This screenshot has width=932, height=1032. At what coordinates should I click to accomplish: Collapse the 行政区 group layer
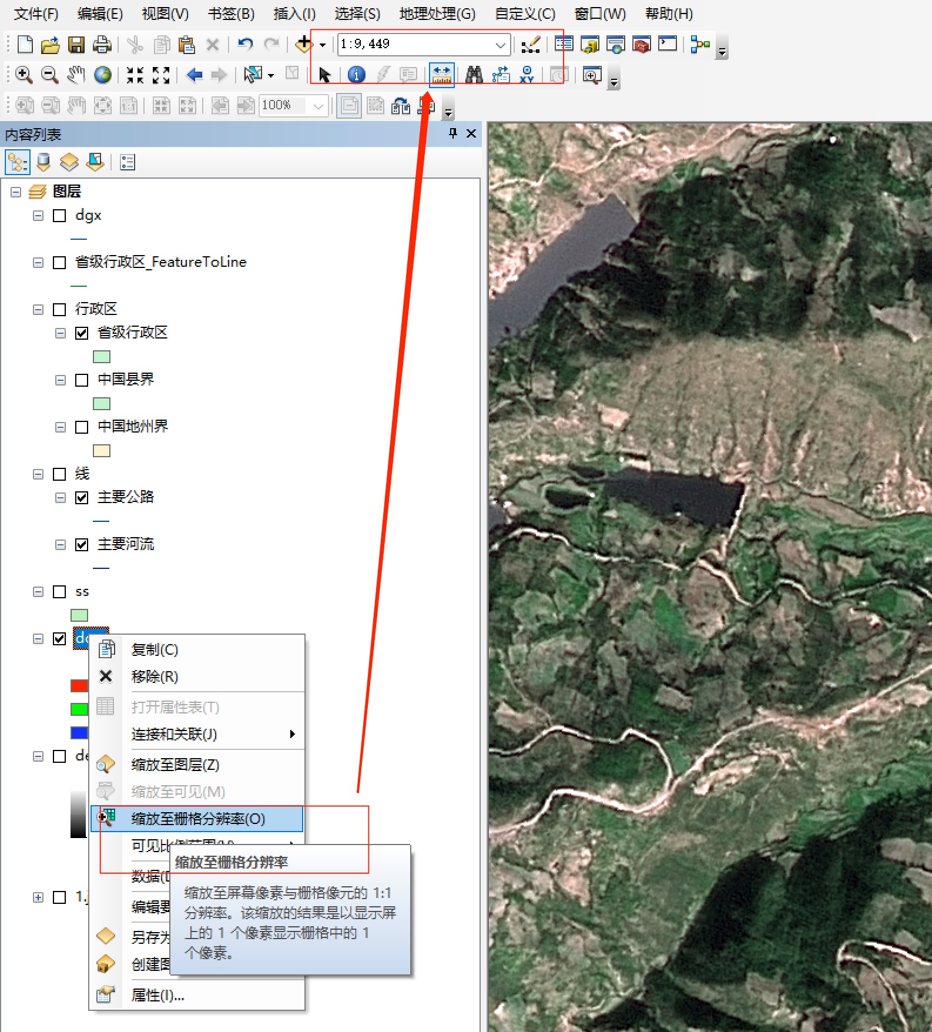(x=38, y=310)
